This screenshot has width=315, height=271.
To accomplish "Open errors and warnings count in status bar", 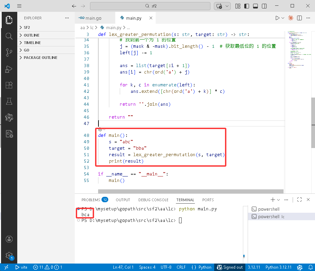I will [x=47, y=267].
